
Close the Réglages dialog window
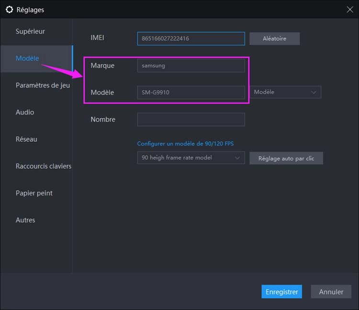(349, 9)
